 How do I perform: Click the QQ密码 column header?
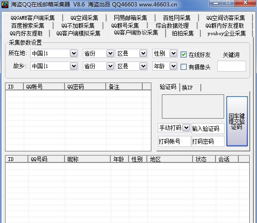point(85,87)
